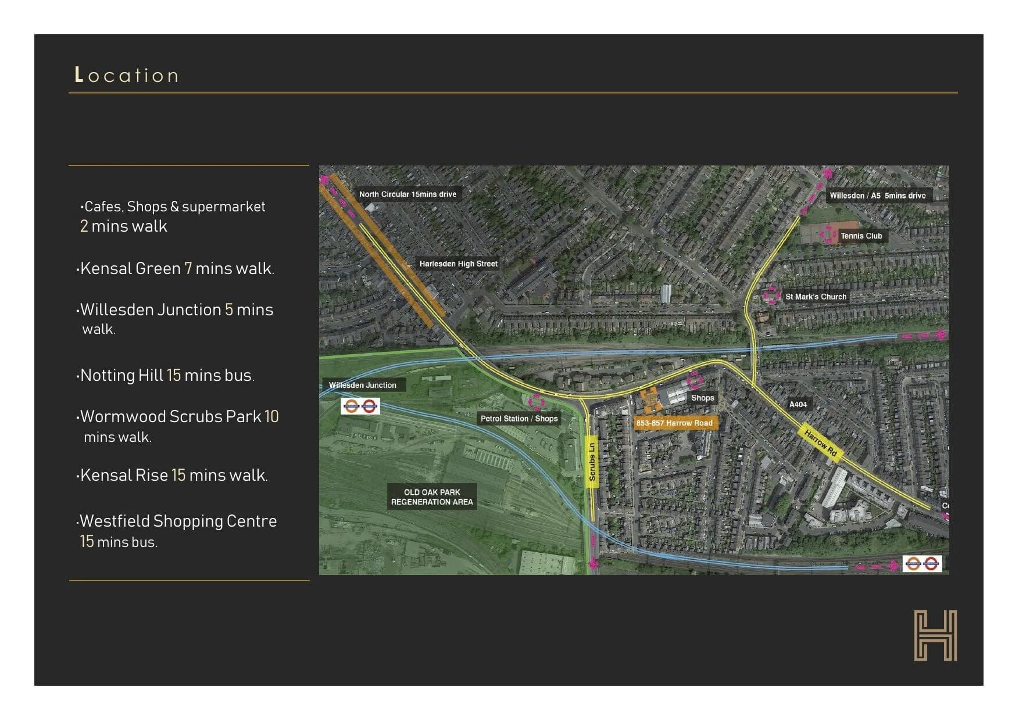1019x720 pixels.
Task: Click yellow 'Scrubs Ln' road label
Action: coord(592,462)
